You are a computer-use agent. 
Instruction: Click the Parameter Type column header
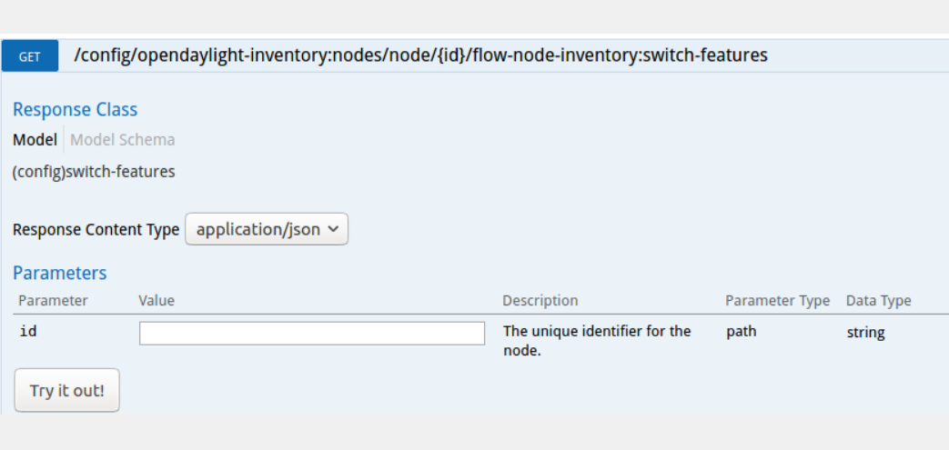777,301
